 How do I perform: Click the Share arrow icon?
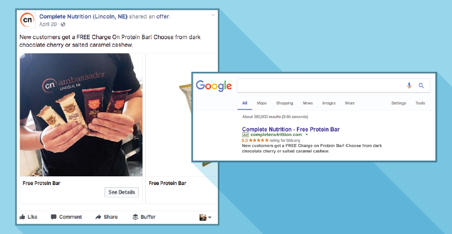[x=99, y=217]
